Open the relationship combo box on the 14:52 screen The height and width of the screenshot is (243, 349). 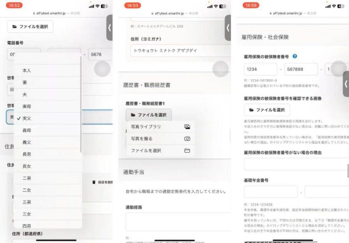click(x=59, y=117)
